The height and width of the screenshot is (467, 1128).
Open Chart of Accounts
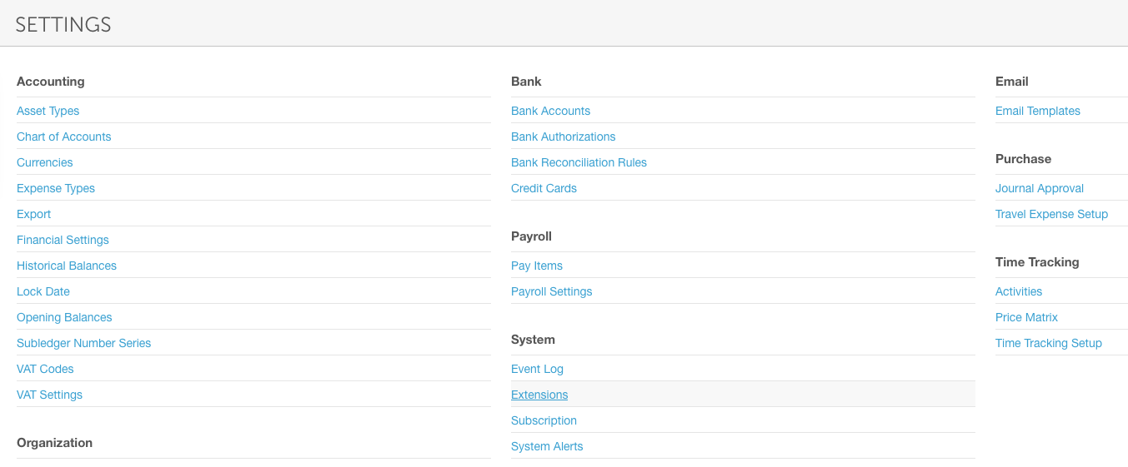63,137
